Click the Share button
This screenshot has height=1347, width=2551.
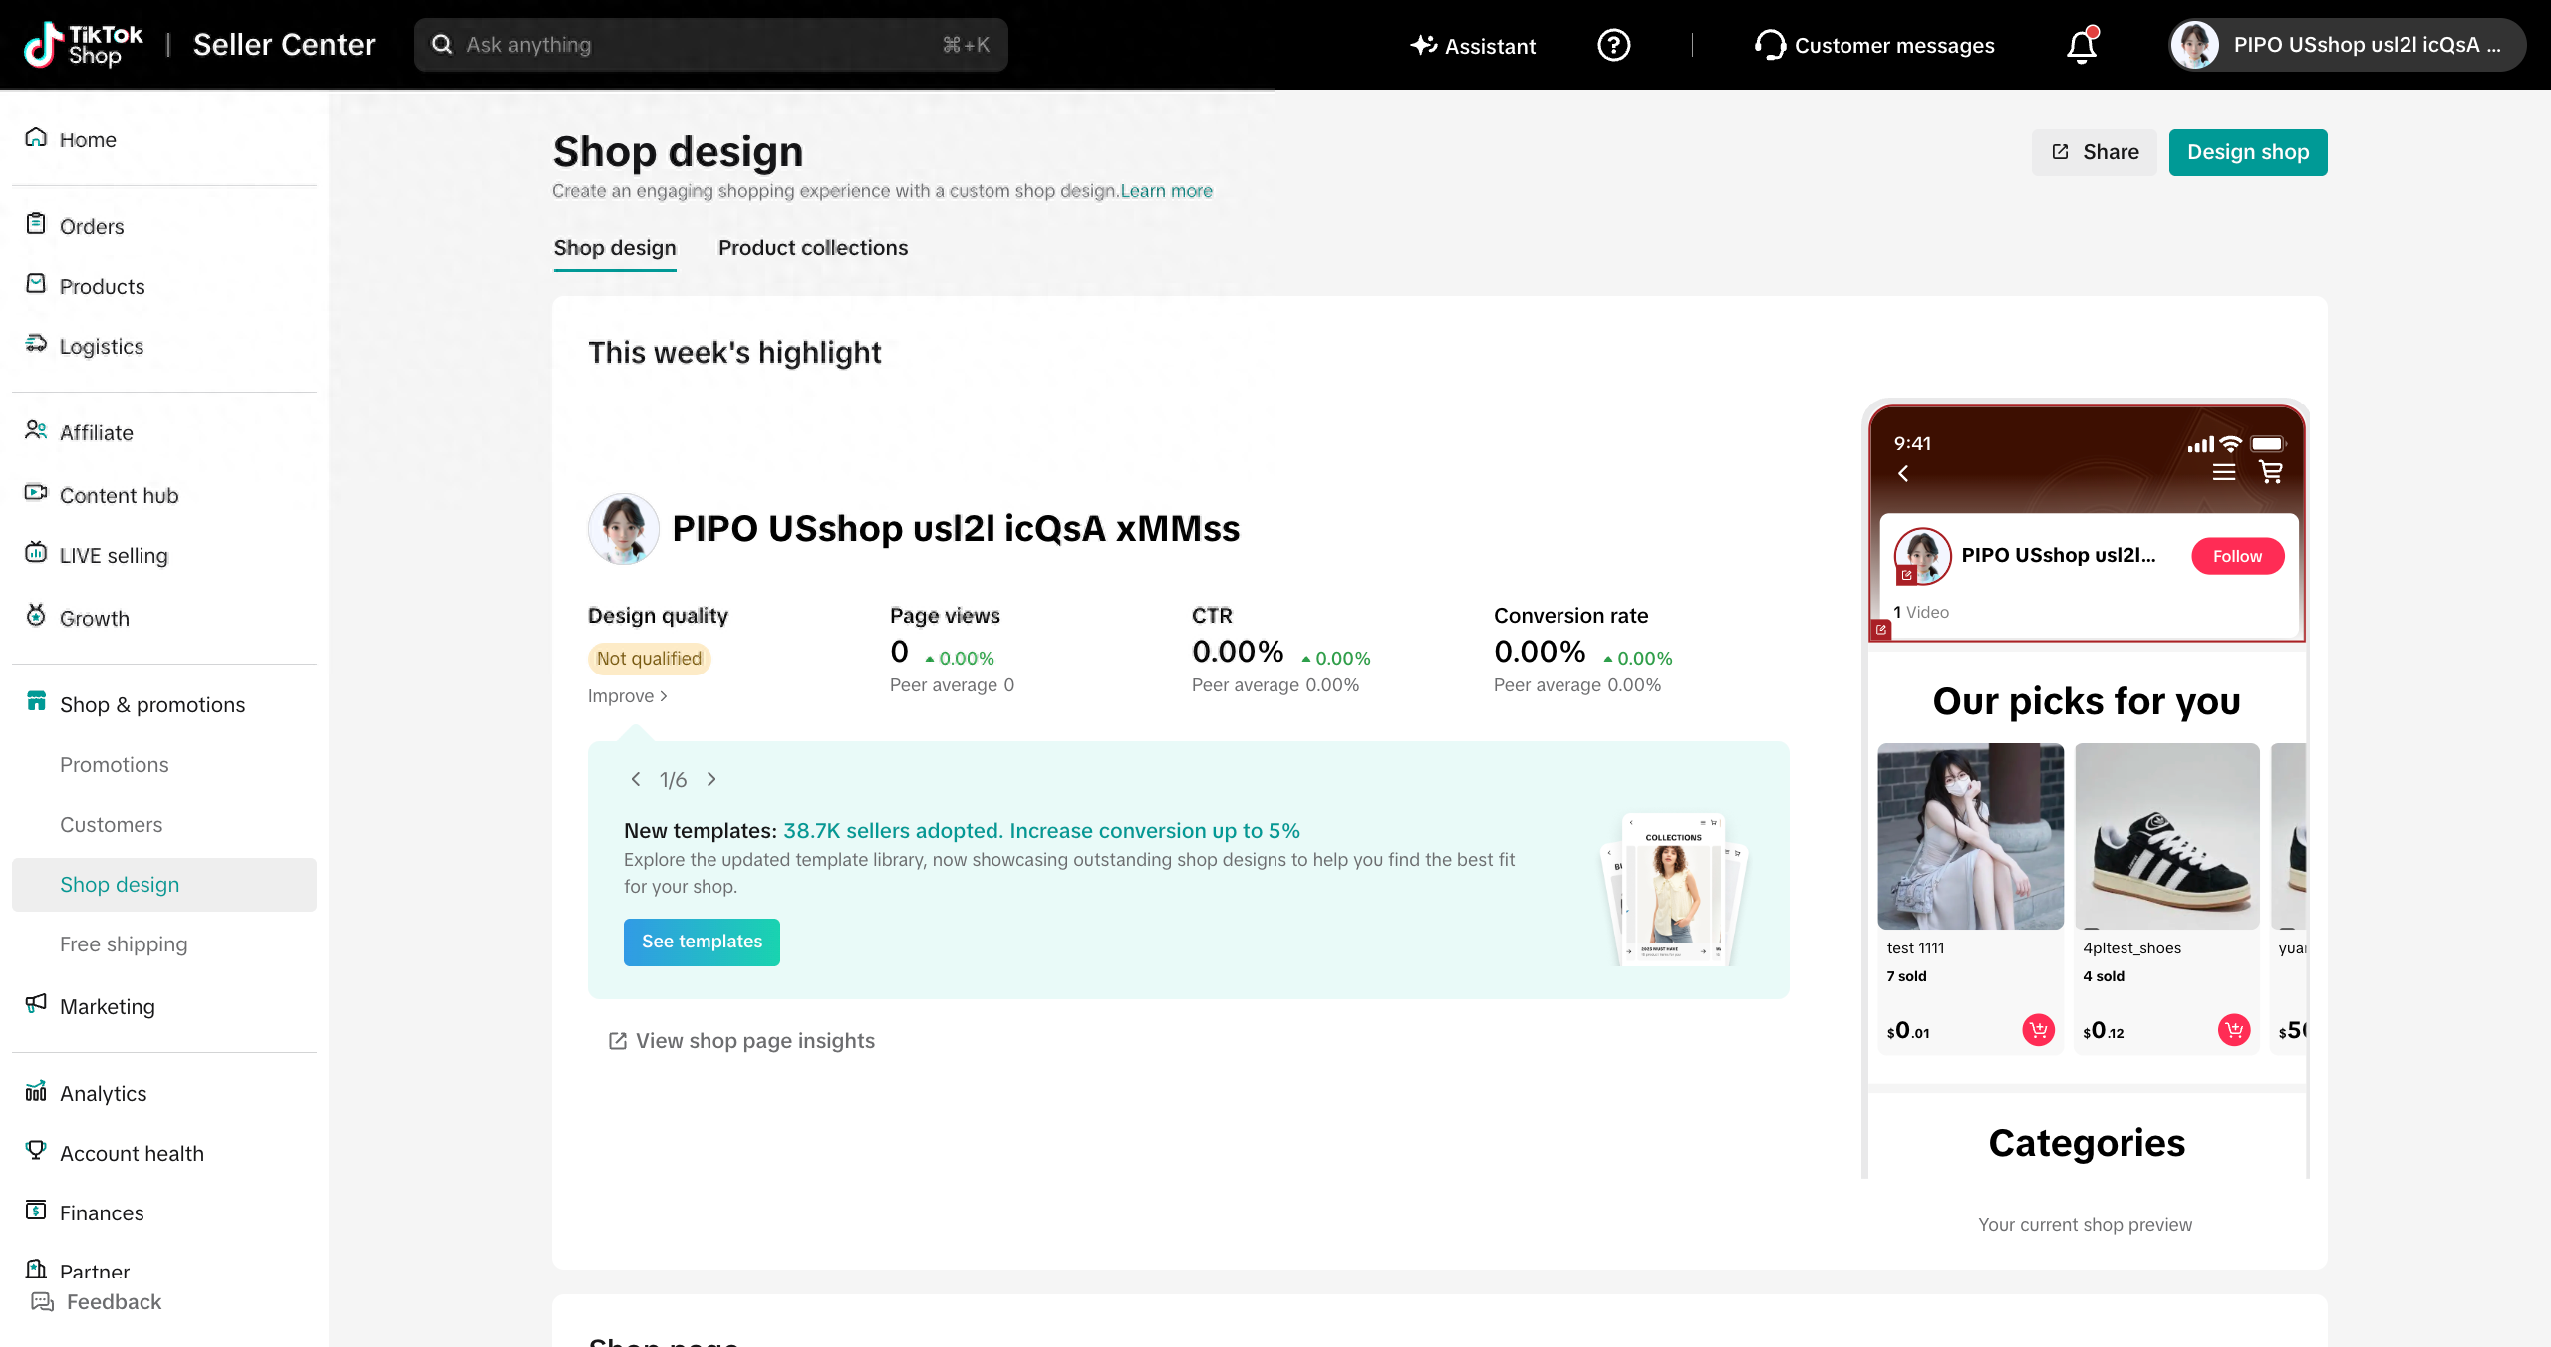(x=2095, y=152)
